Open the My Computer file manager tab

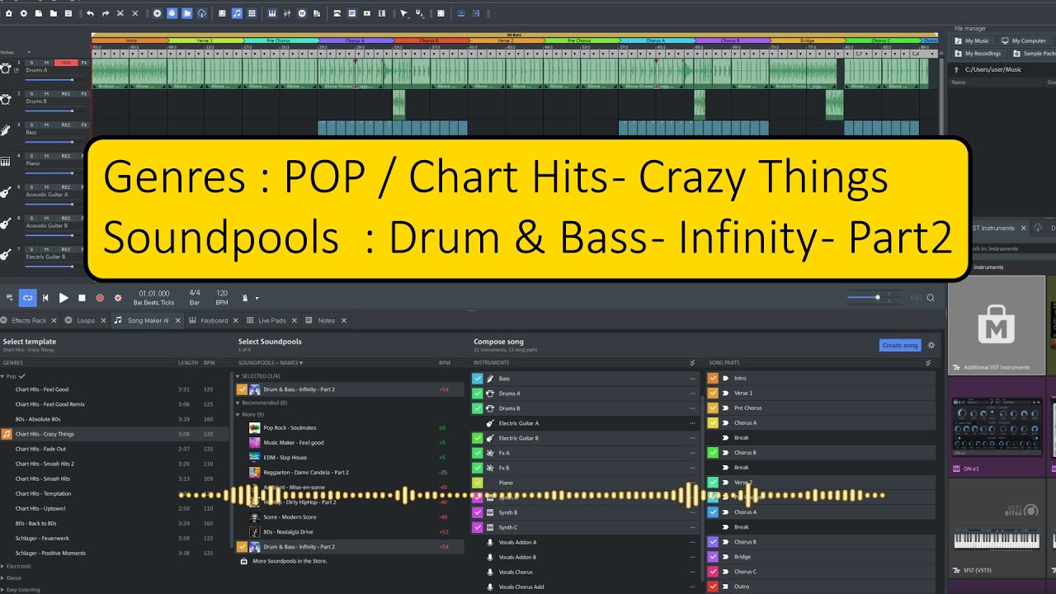[1023, 40]
